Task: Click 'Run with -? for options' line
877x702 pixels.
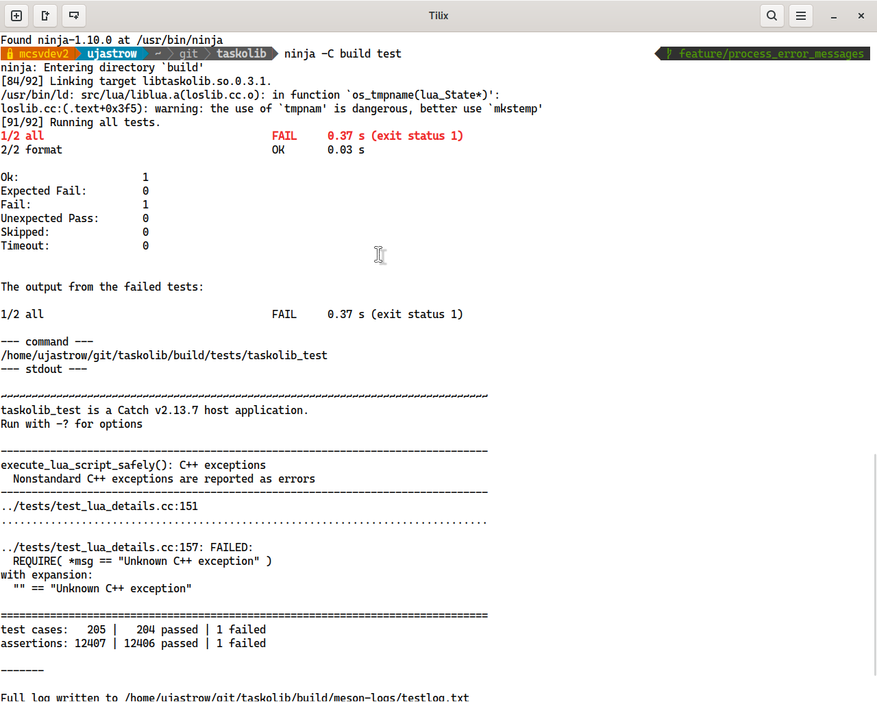Action: [71, 424]
